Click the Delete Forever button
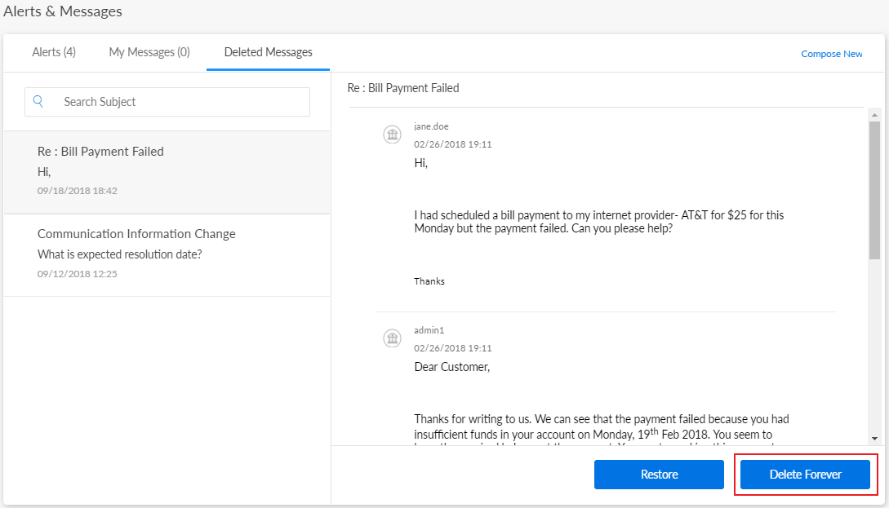The height and width of the screenshot is (508, 889). point(805,475)
